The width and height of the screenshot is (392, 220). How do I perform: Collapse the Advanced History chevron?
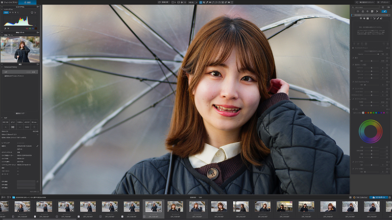[x=2, y=67]
